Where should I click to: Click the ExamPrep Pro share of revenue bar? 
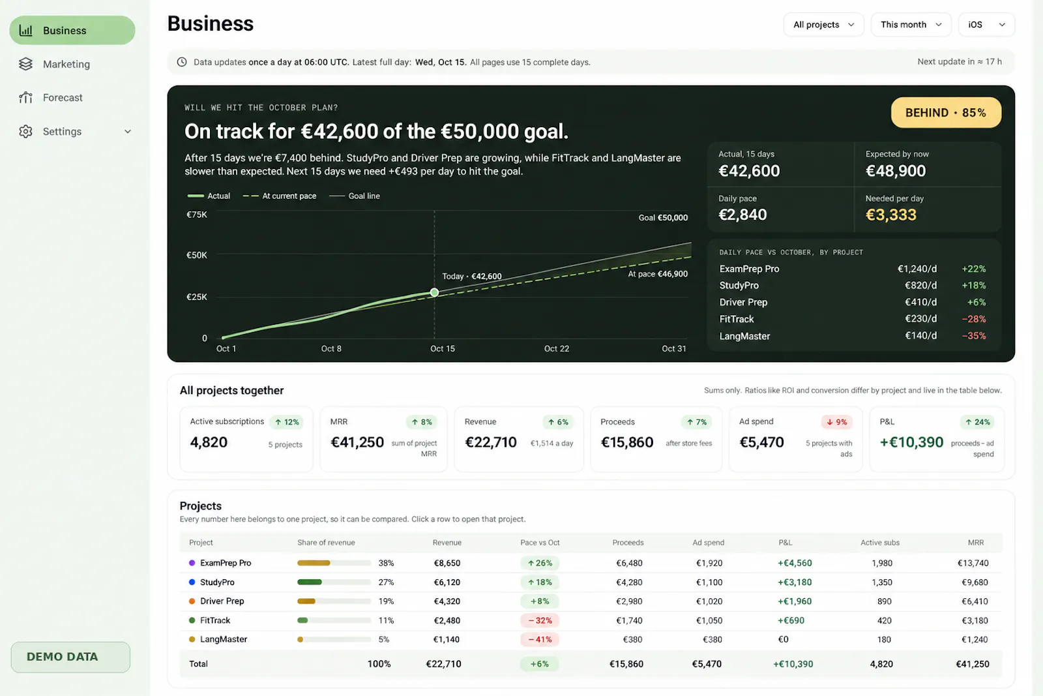tap(334, 563)
